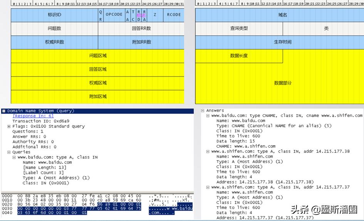
Task: Select the Address: 14.215.177.37 row
Action: pyautogui.click(x=265, y=218)
